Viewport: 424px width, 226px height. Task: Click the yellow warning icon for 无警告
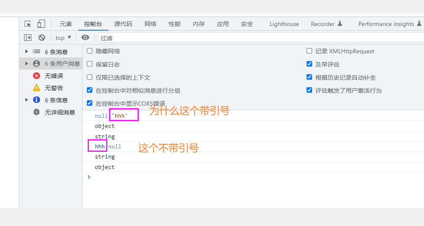point(36,88)
